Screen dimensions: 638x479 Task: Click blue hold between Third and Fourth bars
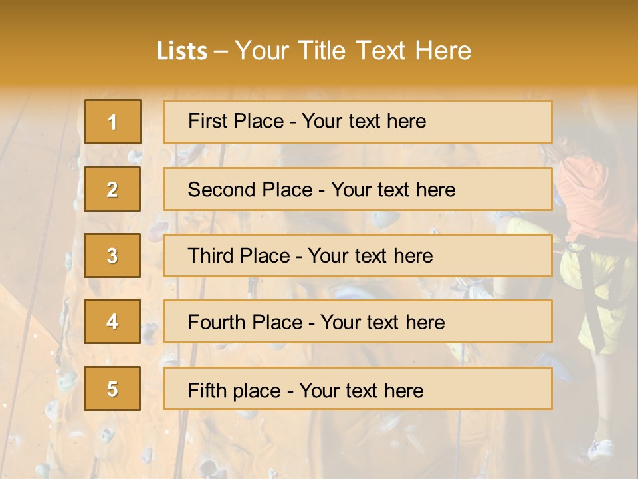pos(350,291)
